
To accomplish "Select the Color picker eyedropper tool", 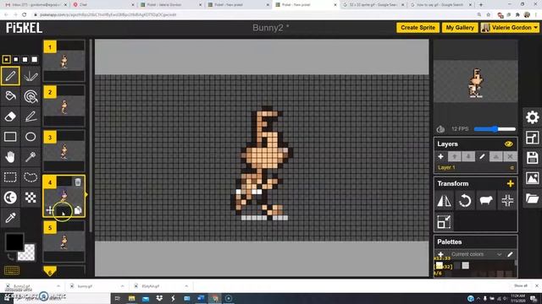I will tap(10, 218).
